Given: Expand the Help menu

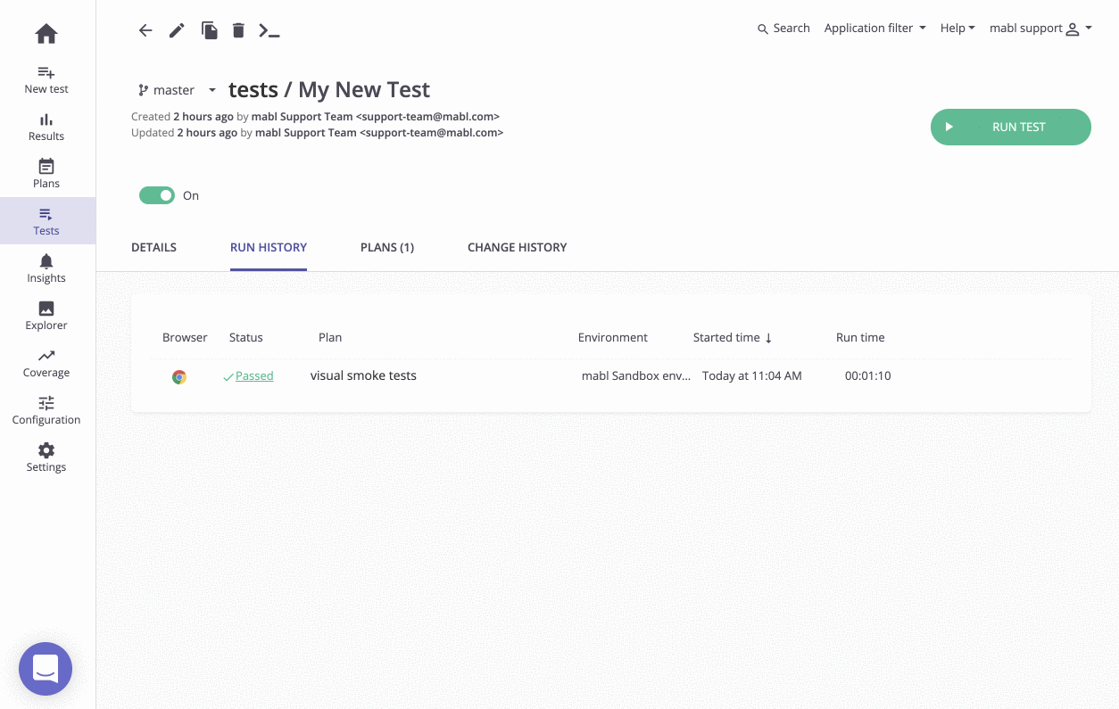Looking at the screenshot, I should tap(957, 29).
